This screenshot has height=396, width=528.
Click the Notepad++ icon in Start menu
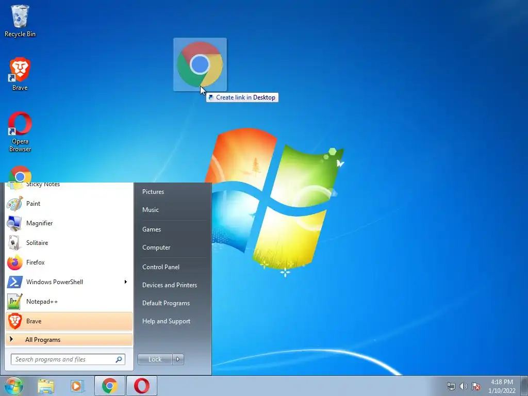15,301
